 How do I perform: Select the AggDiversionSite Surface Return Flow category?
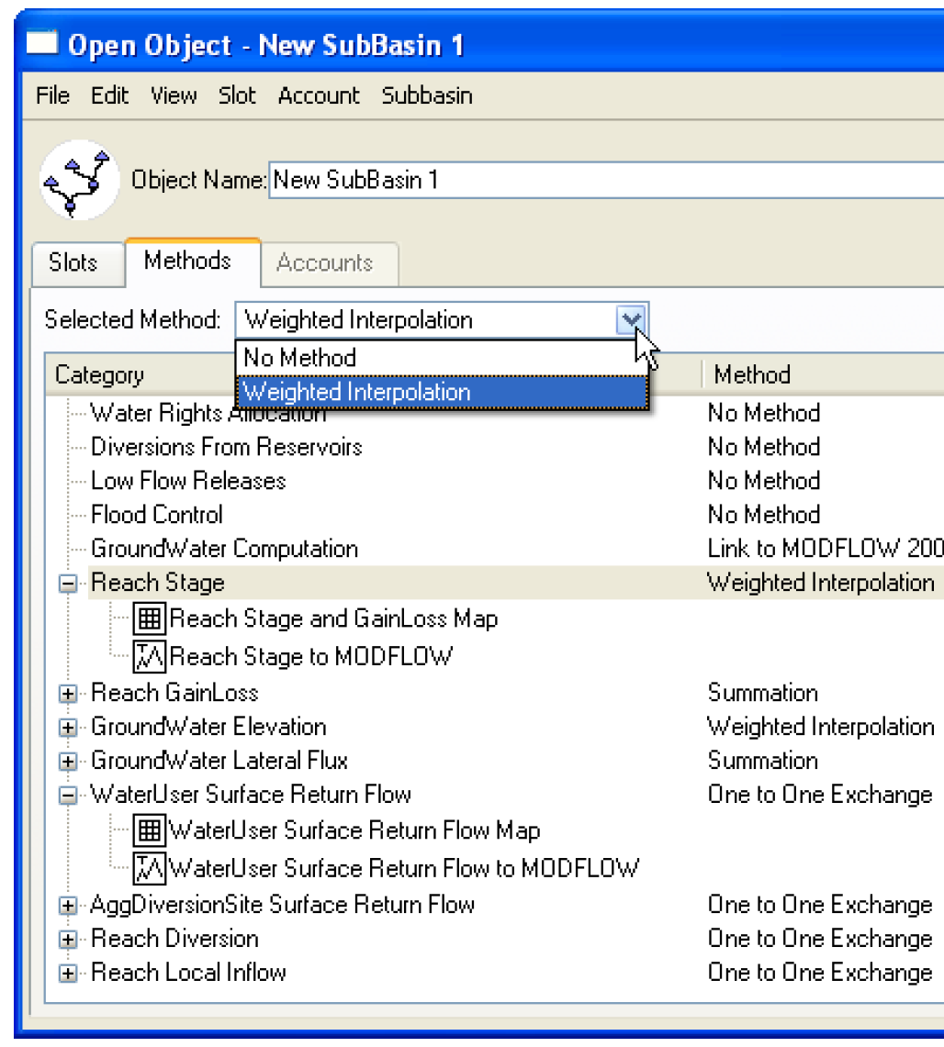pyautogui.click(x=283, y=905)
